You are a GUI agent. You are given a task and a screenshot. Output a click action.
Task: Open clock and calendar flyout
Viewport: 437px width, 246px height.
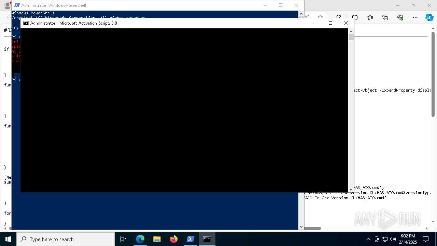(x=408, y=239)
